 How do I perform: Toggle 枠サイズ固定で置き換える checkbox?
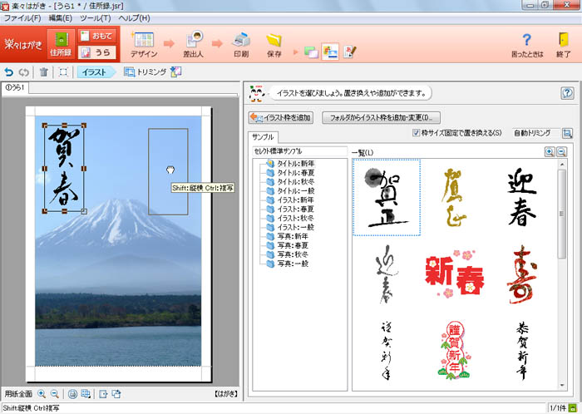point(417,133)
